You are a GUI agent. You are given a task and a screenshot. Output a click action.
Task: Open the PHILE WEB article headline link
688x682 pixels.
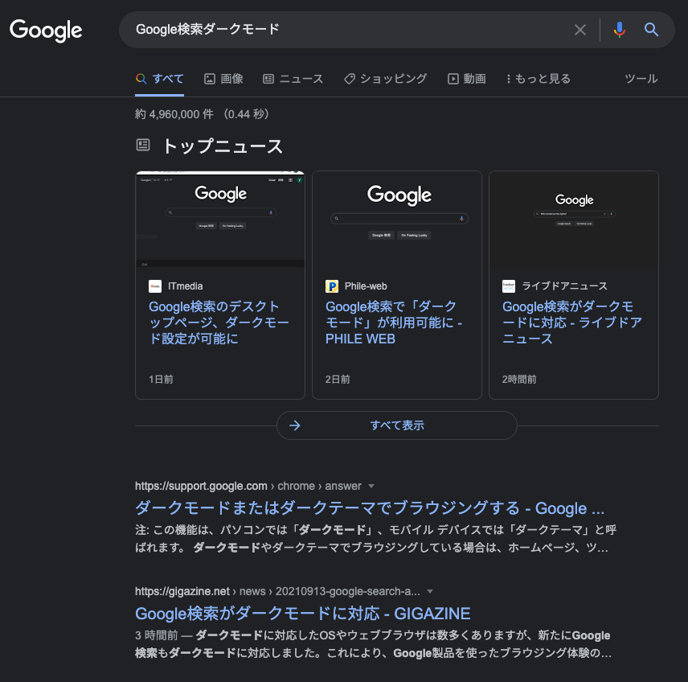pos(394,323)
